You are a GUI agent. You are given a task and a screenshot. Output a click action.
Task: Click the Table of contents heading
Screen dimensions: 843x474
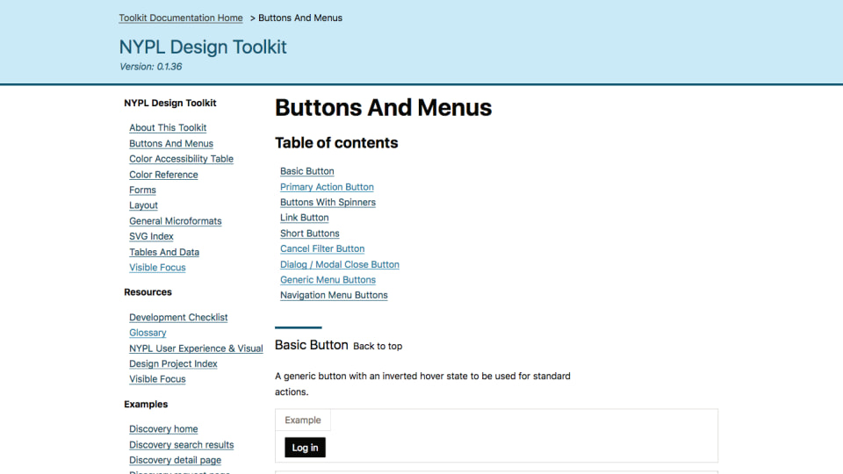(x=336, y=143)
